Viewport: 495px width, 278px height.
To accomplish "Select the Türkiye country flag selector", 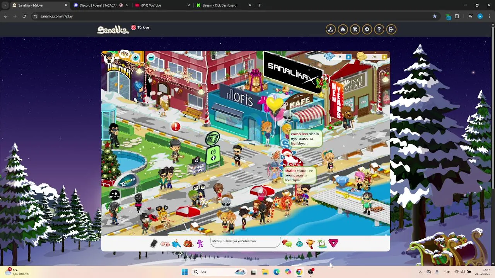I will [140, 27].
